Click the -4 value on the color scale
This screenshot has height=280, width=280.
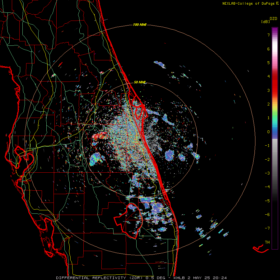[267, 187]
